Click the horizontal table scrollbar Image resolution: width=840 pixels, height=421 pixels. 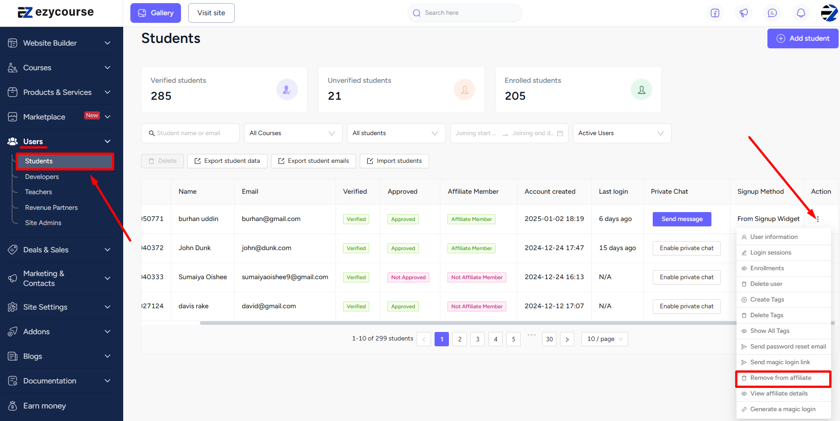[517, 323]
